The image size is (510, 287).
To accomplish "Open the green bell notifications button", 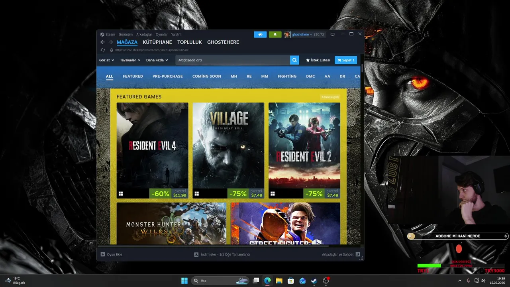I will pyautogui.click(x=275, y=35).
